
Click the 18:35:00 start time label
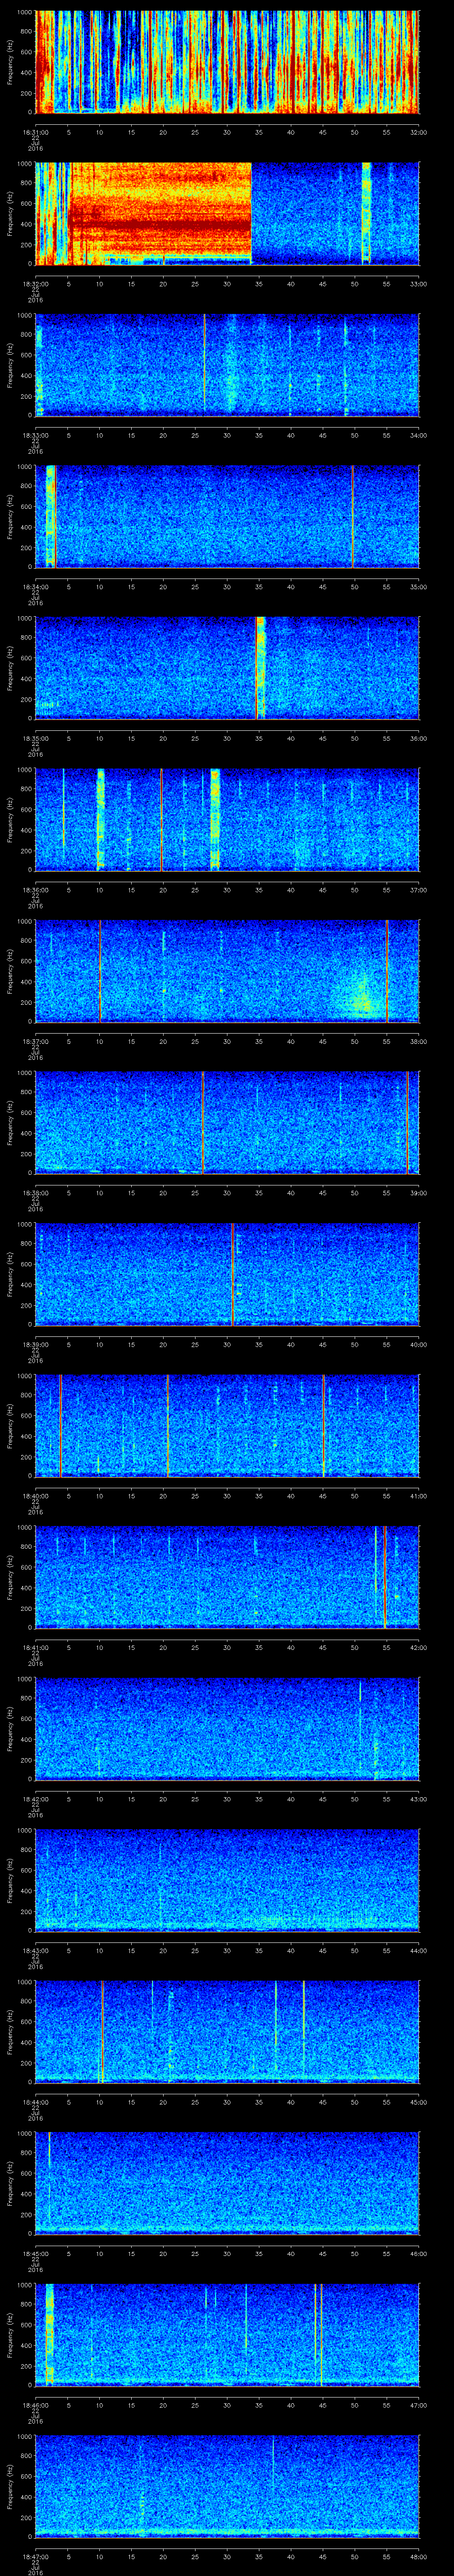click(x=35, y=738)
